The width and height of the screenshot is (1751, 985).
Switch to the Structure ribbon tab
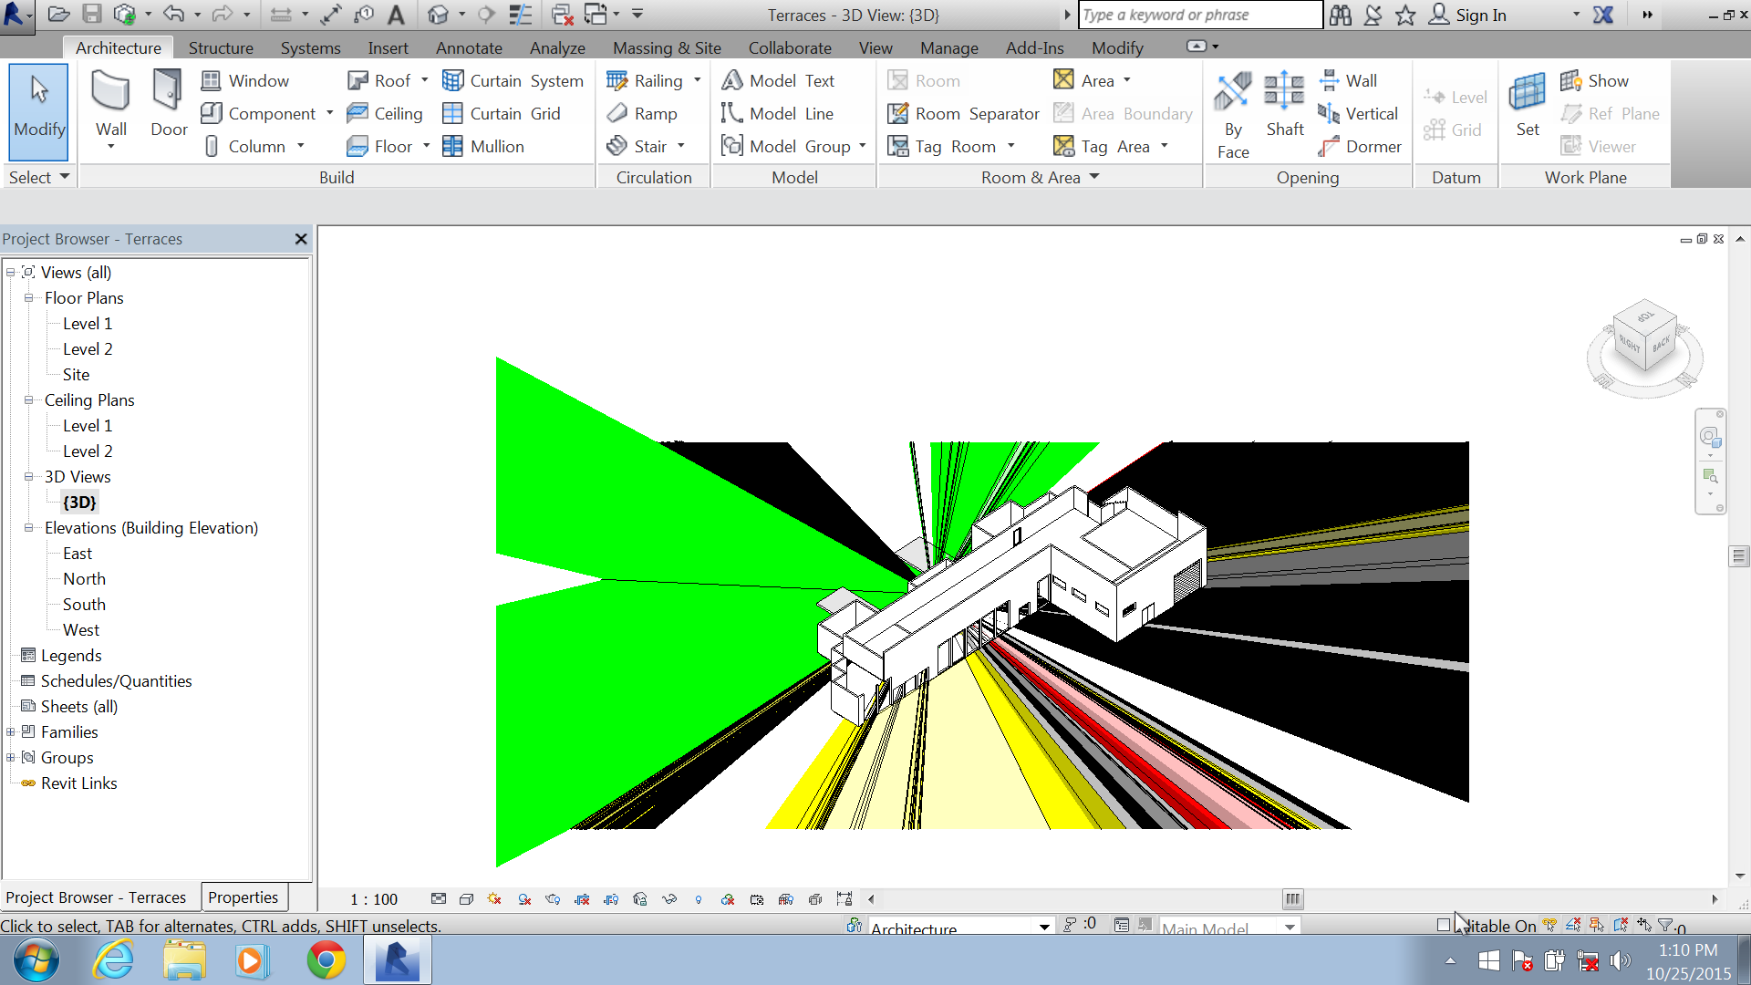(222, 47)
